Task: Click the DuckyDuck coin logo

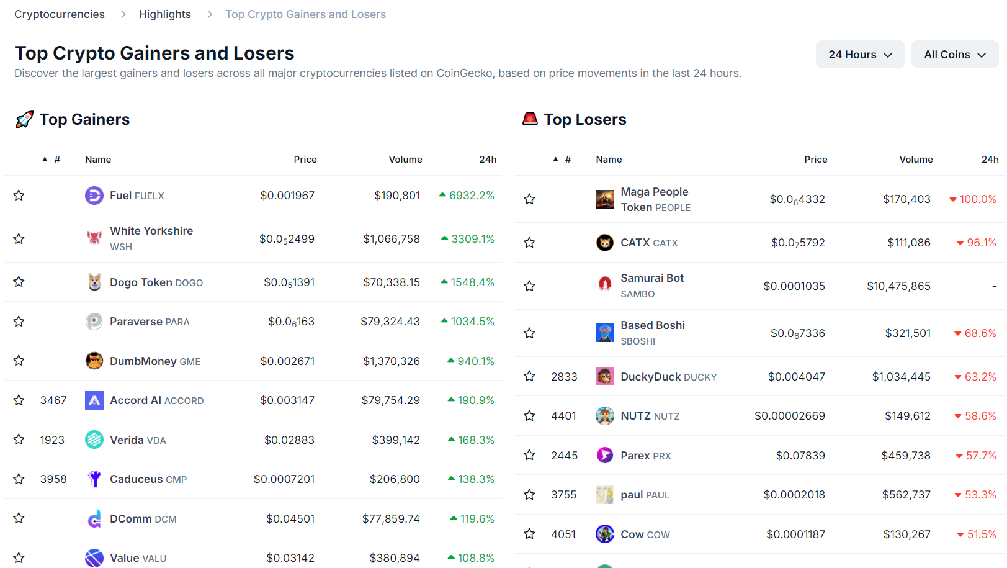Action: 605,376
